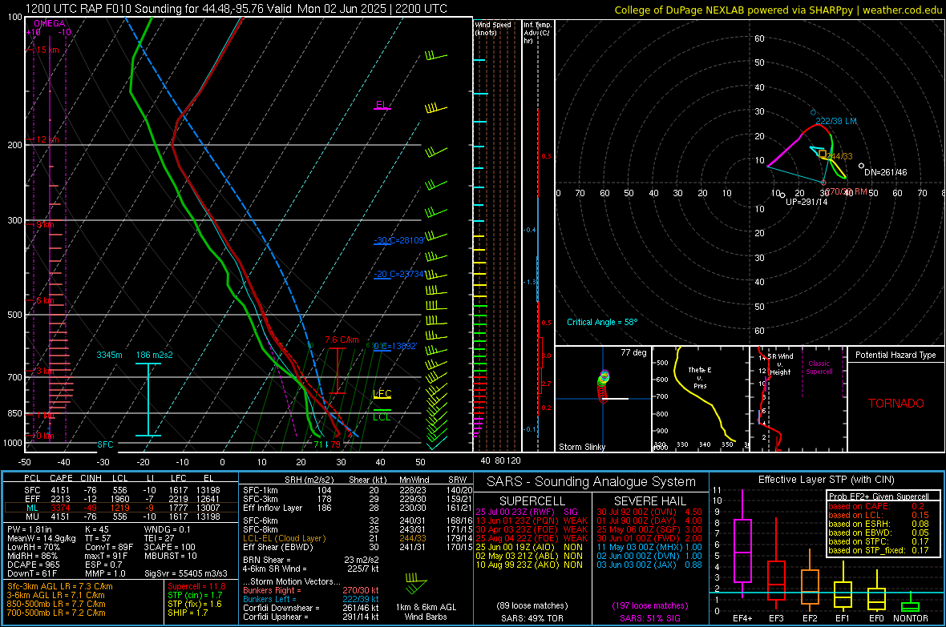Screen dimensions: 946x627
Task: Click the "SARS: 51% SIG" result
Action: [649, 618]
